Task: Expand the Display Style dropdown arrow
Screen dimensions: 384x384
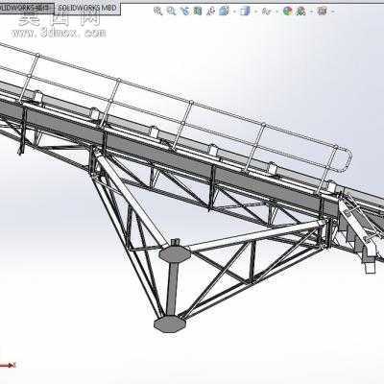Action: coord(255,12)
